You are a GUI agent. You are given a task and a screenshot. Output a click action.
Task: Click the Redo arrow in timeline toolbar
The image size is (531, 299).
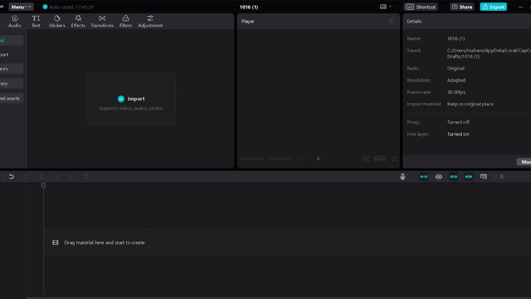[26, 177]
